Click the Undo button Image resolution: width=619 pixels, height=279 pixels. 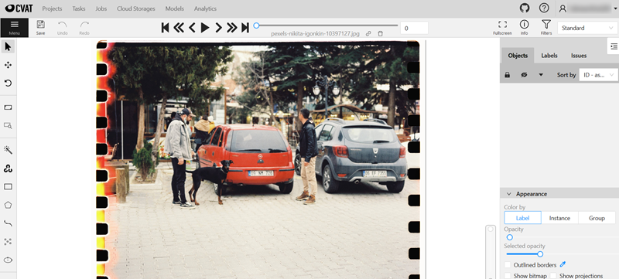[x=63, y=28]
